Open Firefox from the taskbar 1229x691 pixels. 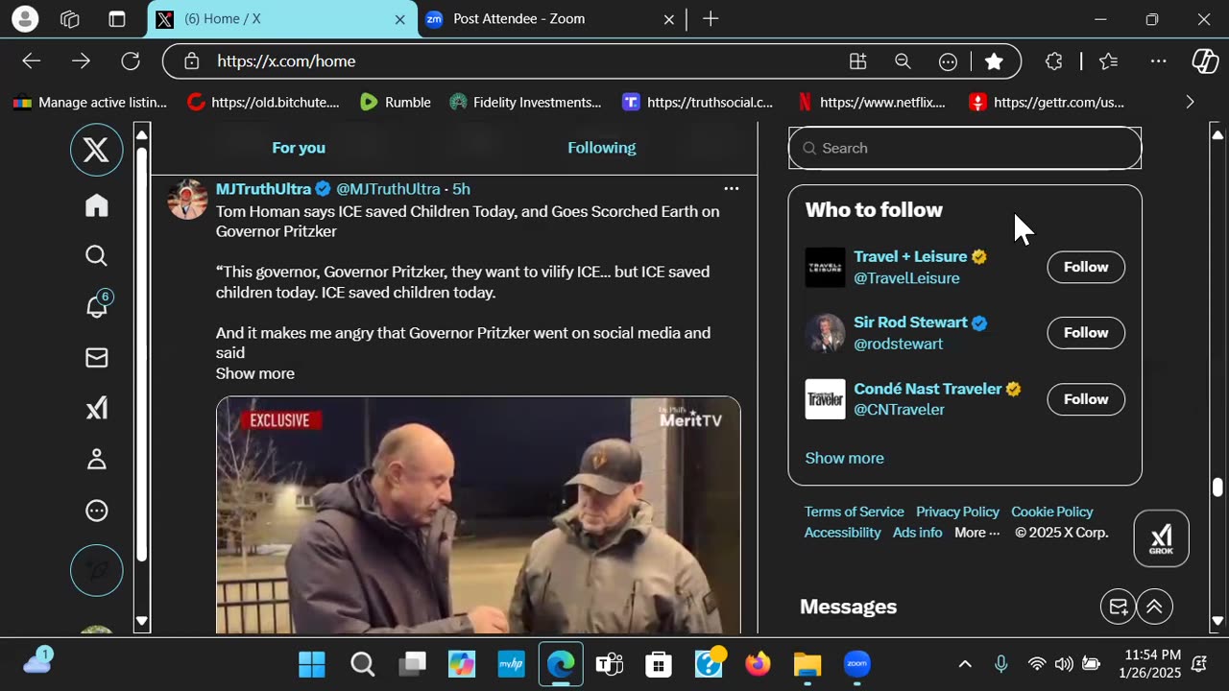click(x=758, y=664)
